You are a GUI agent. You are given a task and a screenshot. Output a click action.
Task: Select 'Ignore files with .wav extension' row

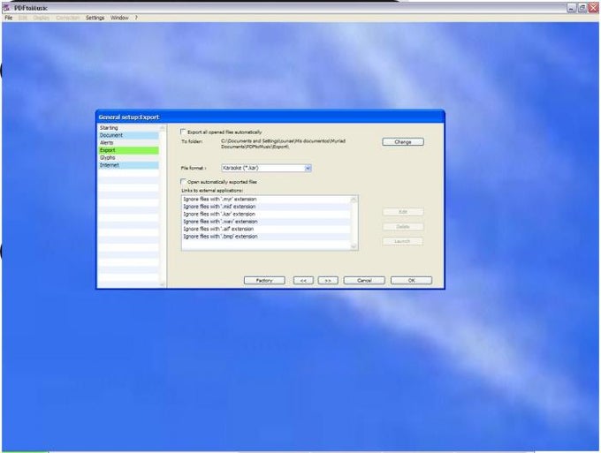tap(266, 222)
